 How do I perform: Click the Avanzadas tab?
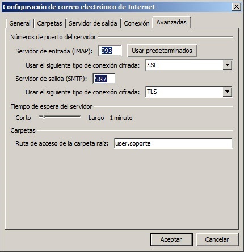pyautogui.click(x=171, y=23)
